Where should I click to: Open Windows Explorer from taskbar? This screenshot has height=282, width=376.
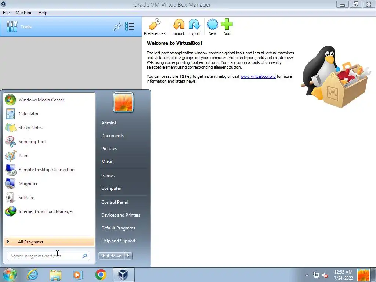pos(55,275)
